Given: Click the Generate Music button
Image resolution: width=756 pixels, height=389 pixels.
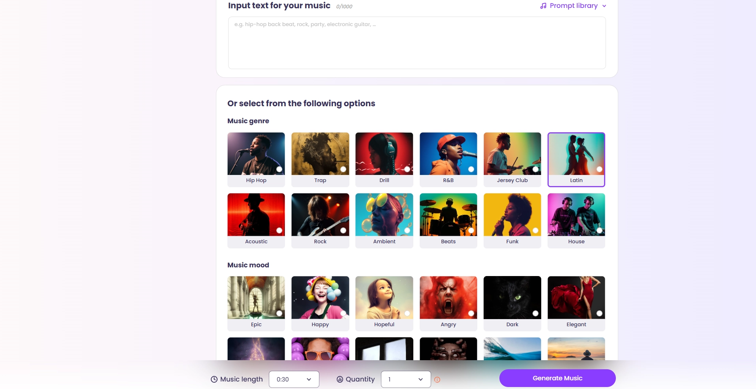Looking at the screenshot, I should (557, 378).
